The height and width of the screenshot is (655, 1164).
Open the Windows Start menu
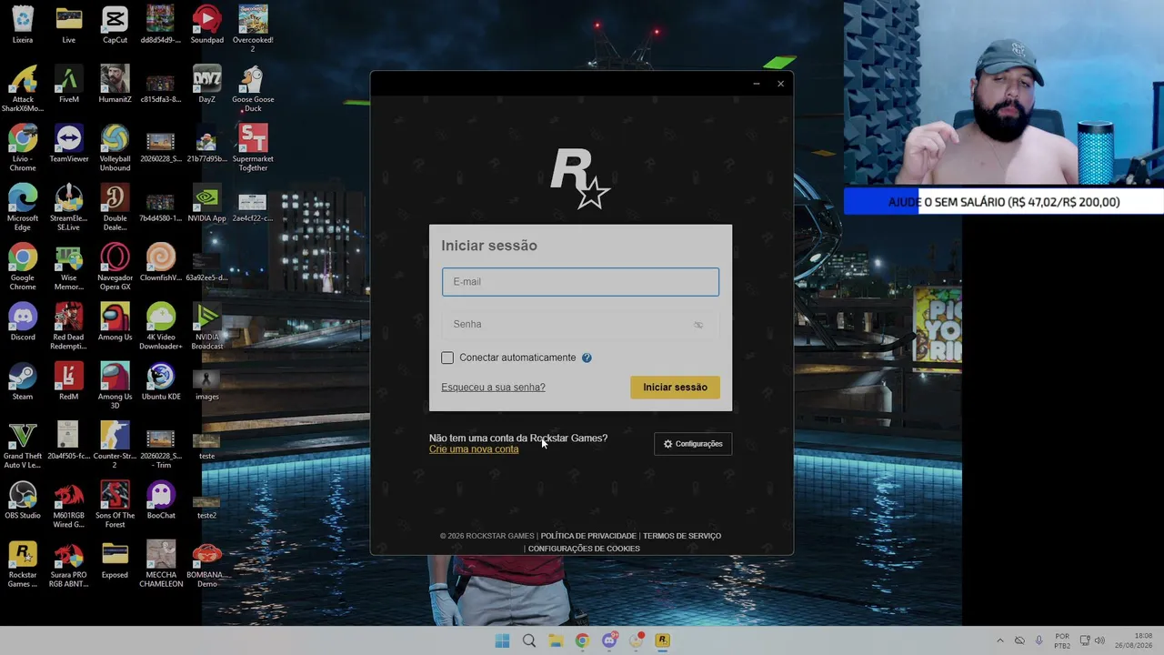click(502, 640)
